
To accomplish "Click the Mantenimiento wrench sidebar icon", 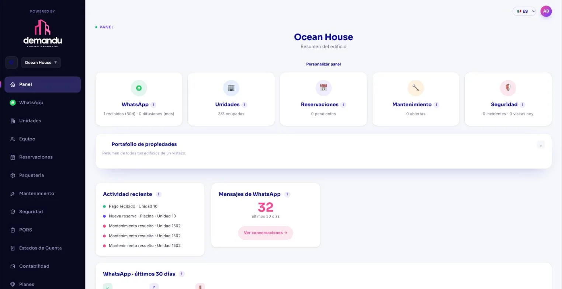I will 13,194.
